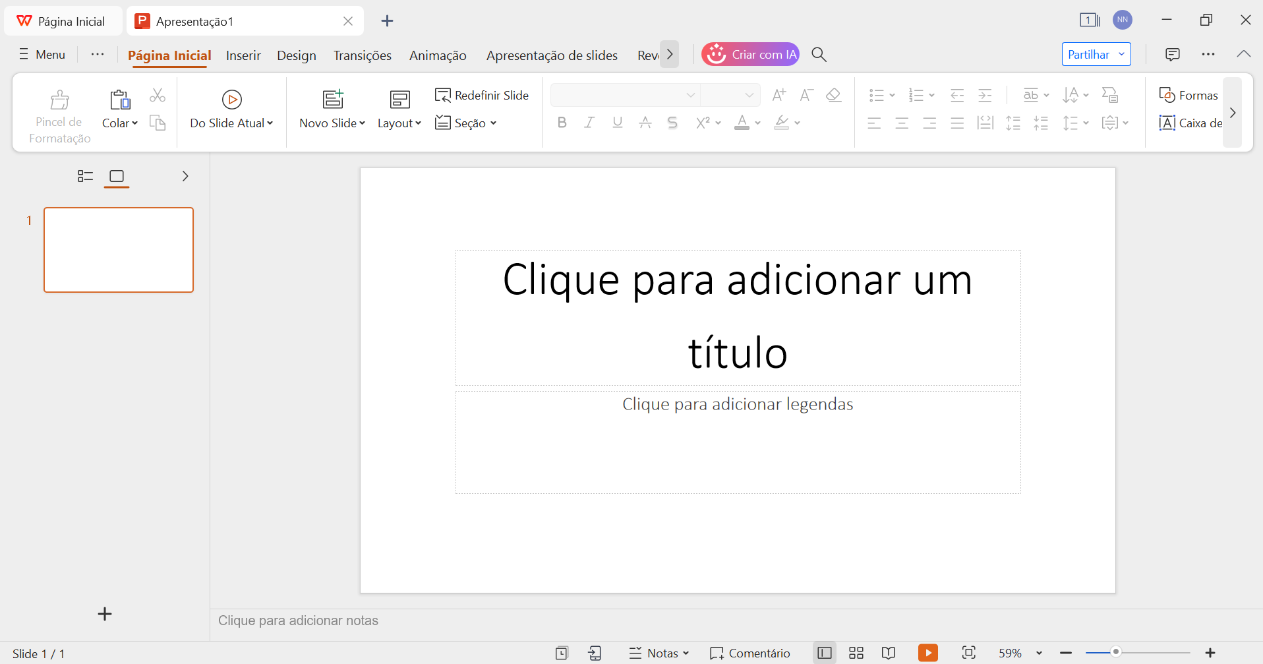1263x664 pixels.
Task: Toggle Strikethrough formatting
Action: click(x=645, y=123)
